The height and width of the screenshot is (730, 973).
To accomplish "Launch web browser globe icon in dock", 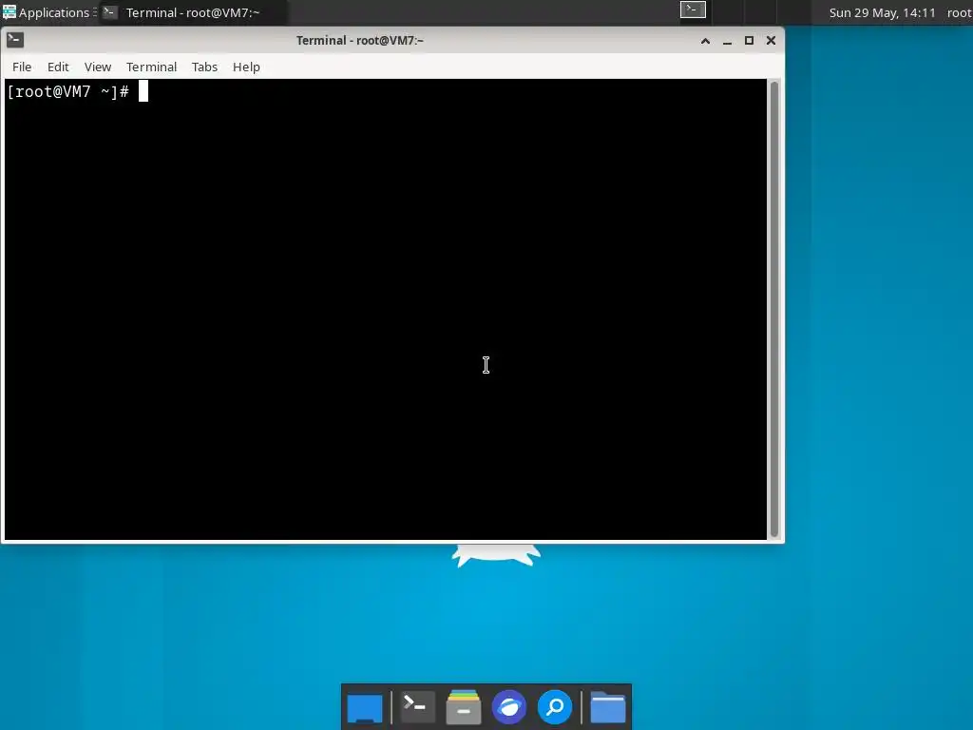I will [509, 707].
